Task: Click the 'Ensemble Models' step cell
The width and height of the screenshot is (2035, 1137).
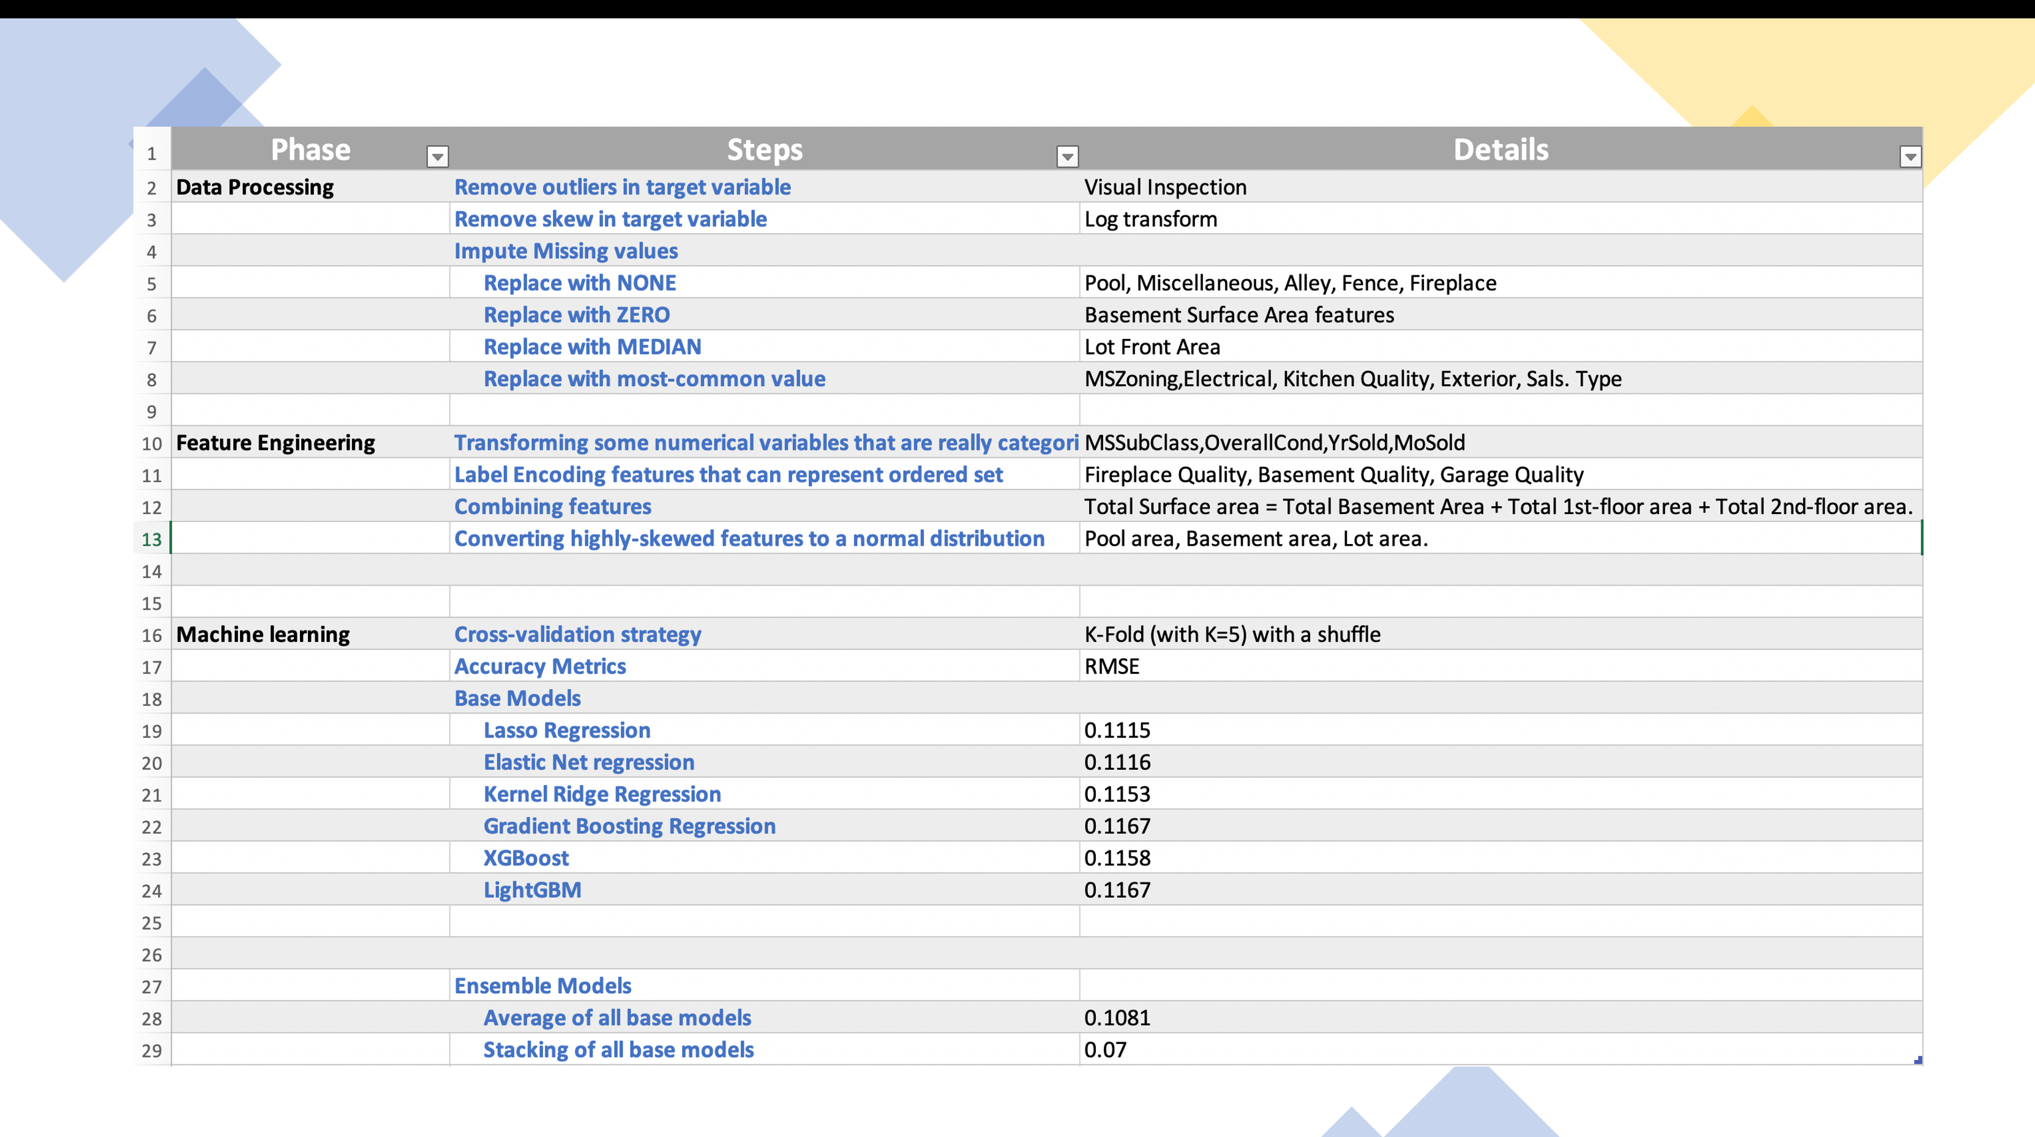Action: [542, 986]
